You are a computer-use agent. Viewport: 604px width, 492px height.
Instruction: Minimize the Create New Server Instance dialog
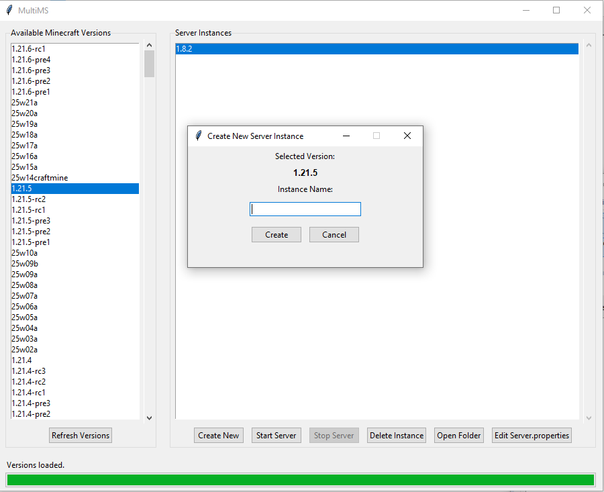click(x=346, y=136)
